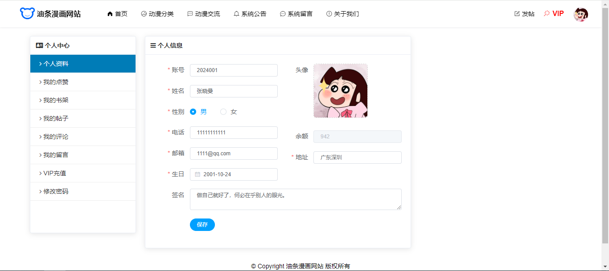609x271 pixels.
Task: Click the 我的帖子 sidebar text
Action: point(56,118)
